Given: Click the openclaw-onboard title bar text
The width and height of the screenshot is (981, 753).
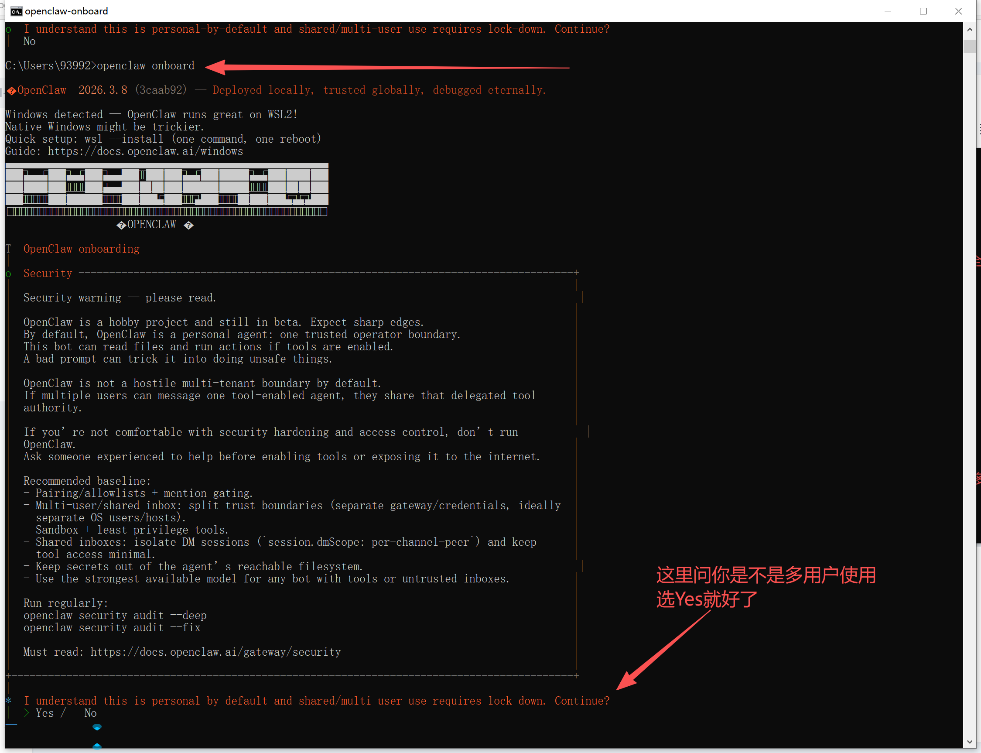Looking at the screenshot, I should (x=66, y=11).
